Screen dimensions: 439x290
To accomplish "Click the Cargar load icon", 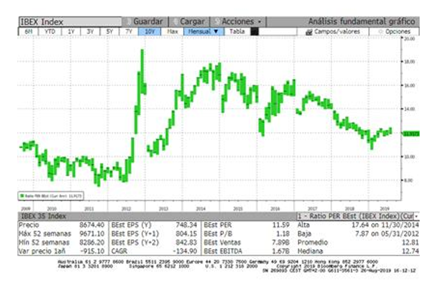I will 176,21.
